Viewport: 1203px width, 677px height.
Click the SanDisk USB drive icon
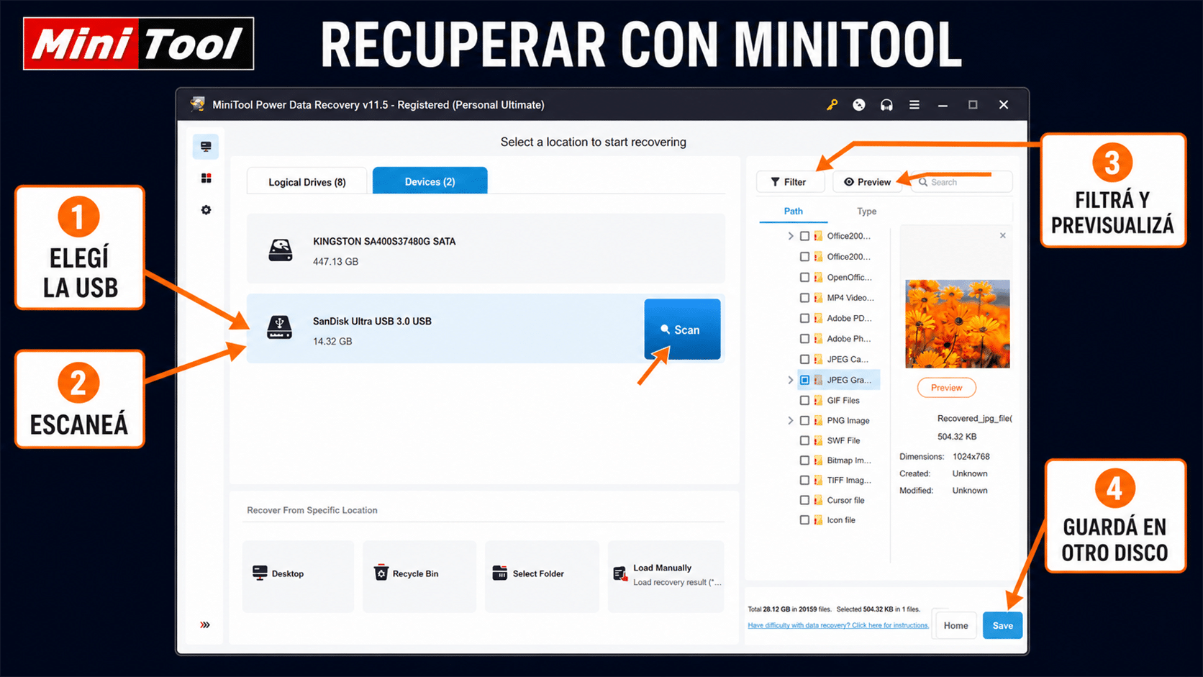280,327
